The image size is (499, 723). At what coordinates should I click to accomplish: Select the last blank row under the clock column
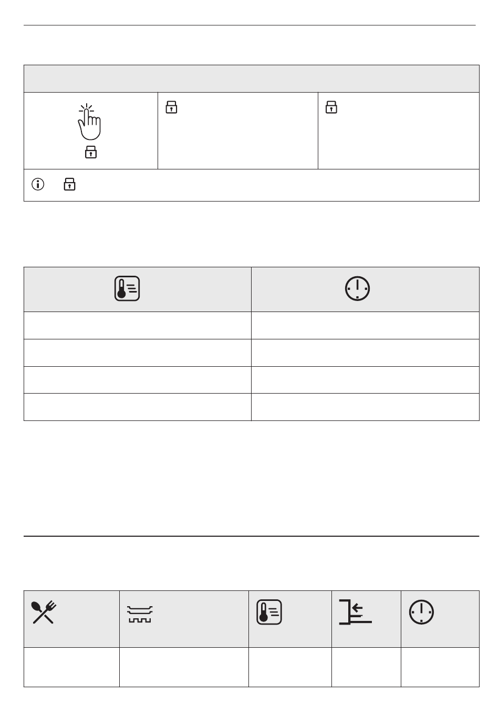366,407
